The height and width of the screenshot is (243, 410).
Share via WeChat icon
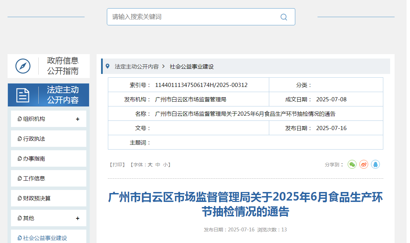coord(352,164)
